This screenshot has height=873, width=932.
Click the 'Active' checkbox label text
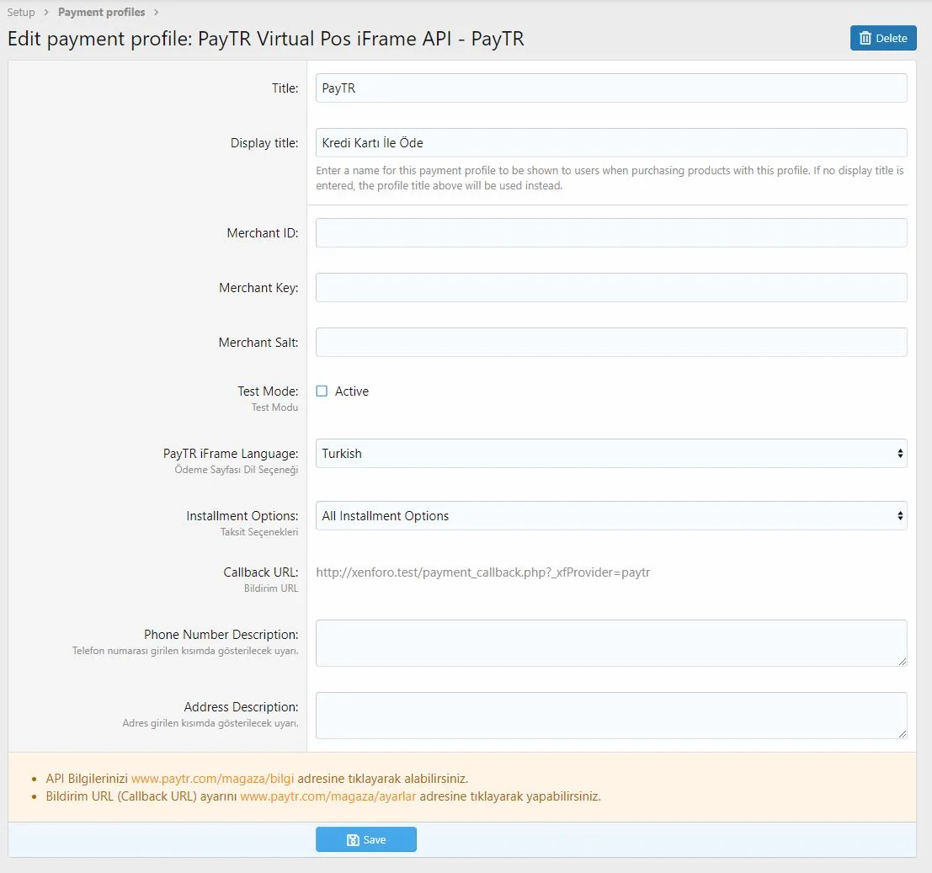352,391
